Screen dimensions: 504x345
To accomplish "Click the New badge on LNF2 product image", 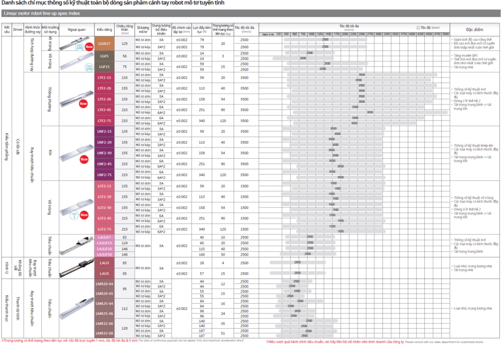I will 84,159.
